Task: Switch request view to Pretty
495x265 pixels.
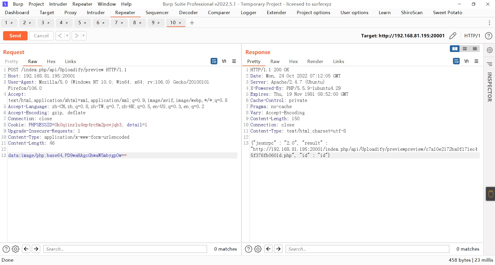Action: point(12,61)
